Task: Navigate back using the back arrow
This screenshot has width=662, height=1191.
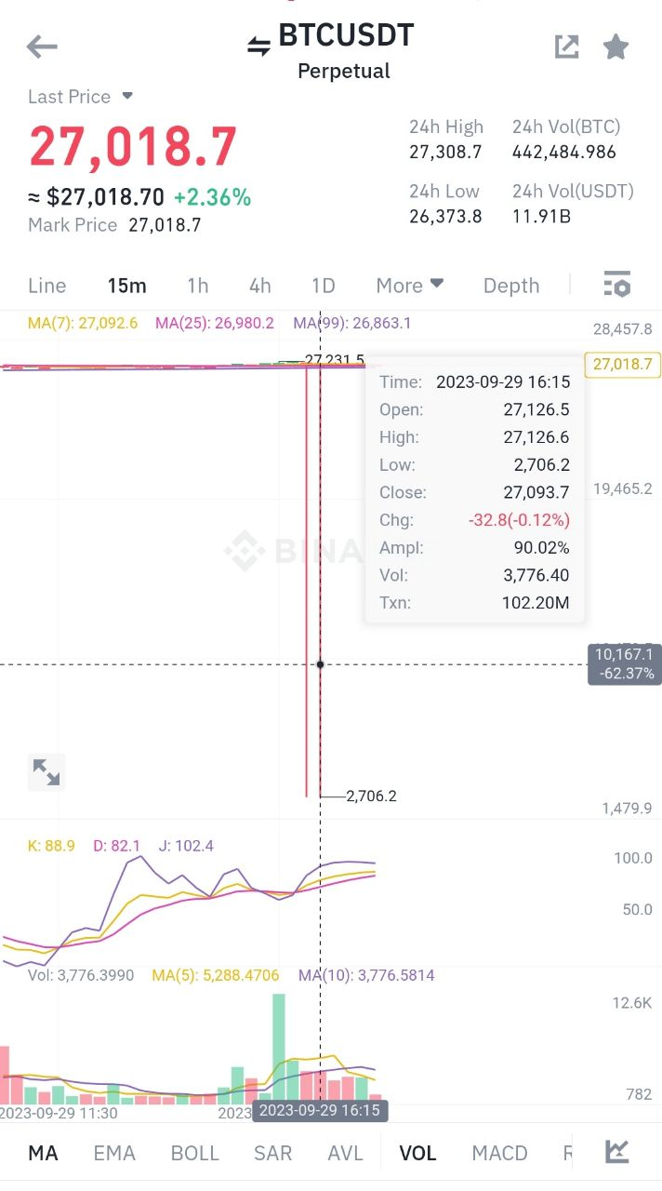Action: pos(41,46)
